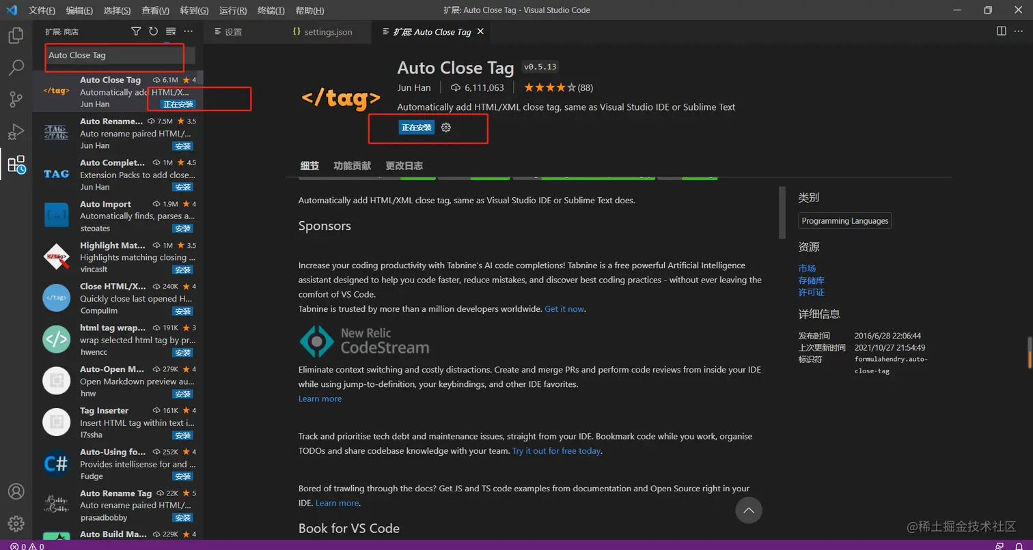1033x550 pixels.
Task: Switch to the settings.json tab
Action: [x=328, y=31]
